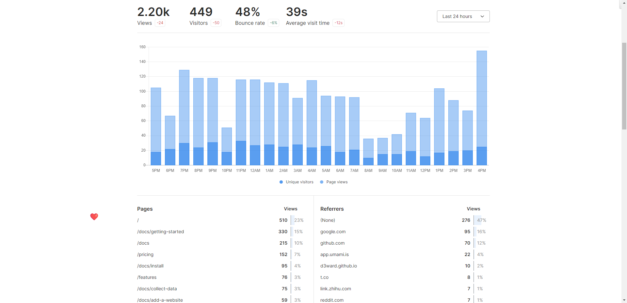Screen dimensions: 627x303
Task: Open the /docs/install page entry
Action: [x=150, y=266]
